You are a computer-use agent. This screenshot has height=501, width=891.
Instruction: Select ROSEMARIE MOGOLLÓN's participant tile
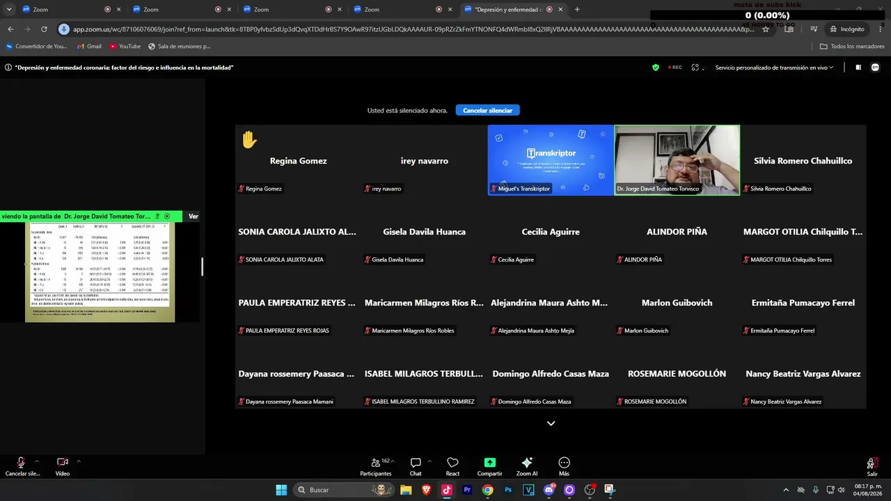[677, 373]
